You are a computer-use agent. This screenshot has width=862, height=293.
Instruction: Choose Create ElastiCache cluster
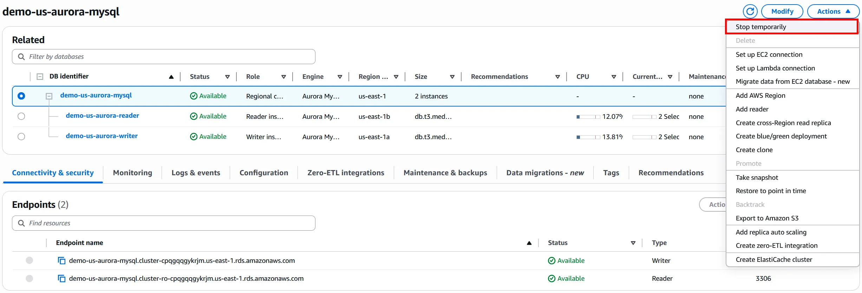[792, 260]
